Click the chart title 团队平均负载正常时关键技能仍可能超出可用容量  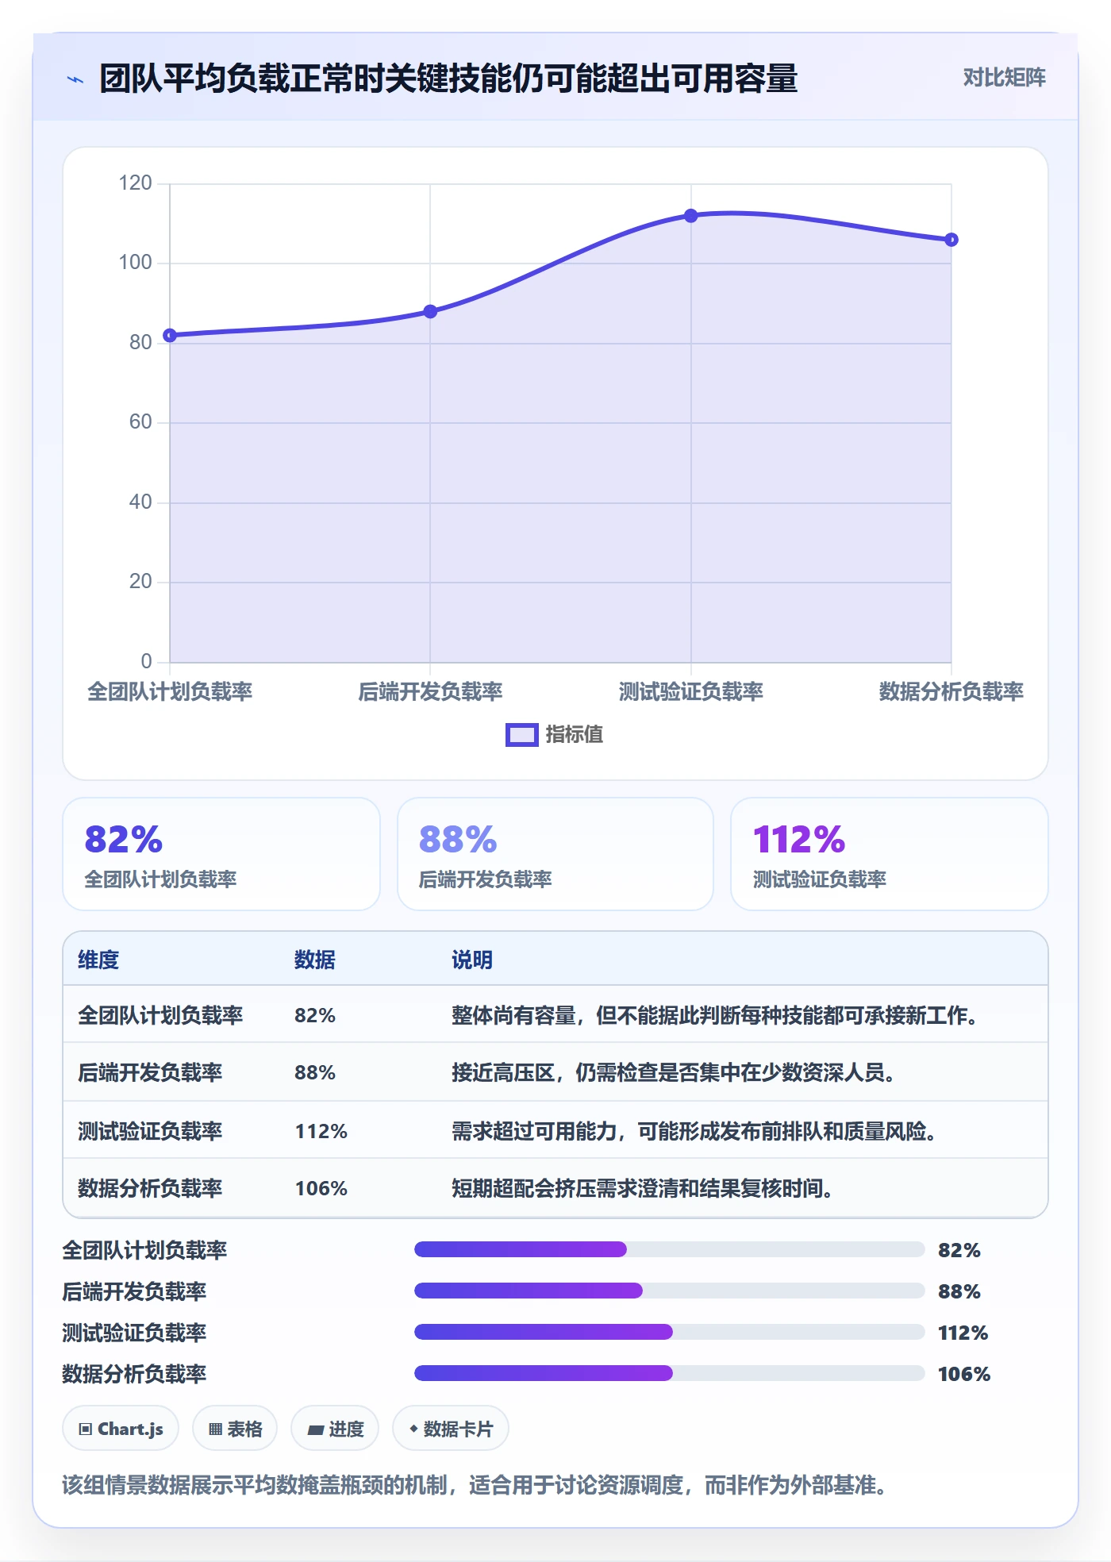pos(448,79)
